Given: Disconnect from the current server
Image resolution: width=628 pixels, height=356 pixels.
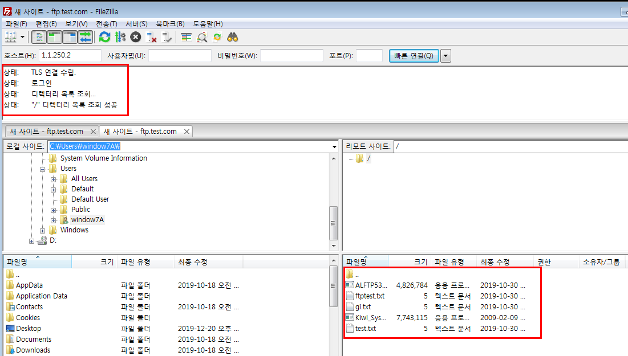Looking at the screenshot, I should tap(151, 37).
